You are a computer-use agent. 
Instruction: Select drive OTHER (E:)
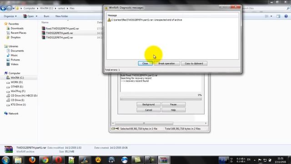(17, 87)
